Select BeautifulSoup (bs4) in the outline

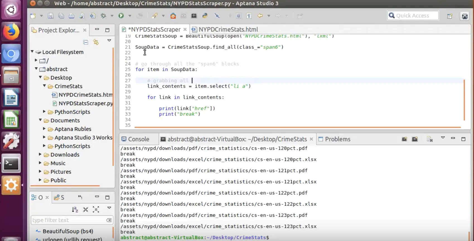[68, 231]
